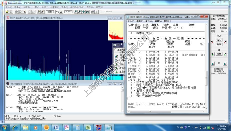Toggle the 显示剩余 checkbox in analysis dialog
Image resolution: width=231 pixels, height=131 pixels.
[116, 49]
